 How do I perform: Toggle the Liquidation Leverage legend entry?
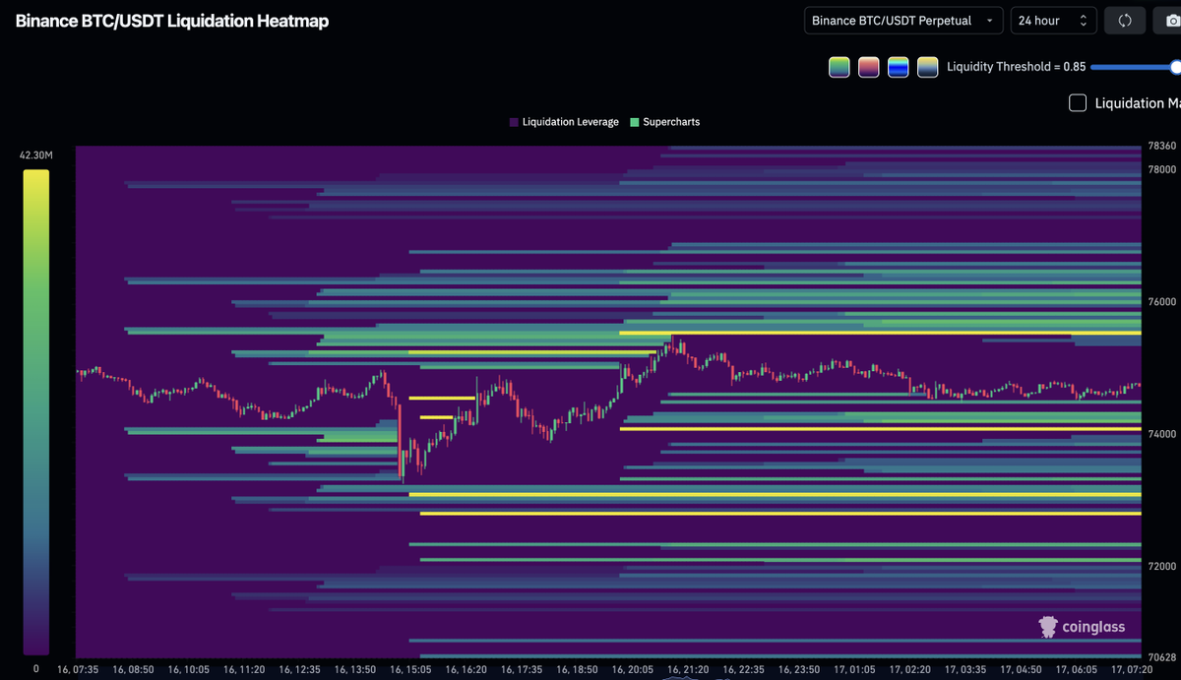564,122
